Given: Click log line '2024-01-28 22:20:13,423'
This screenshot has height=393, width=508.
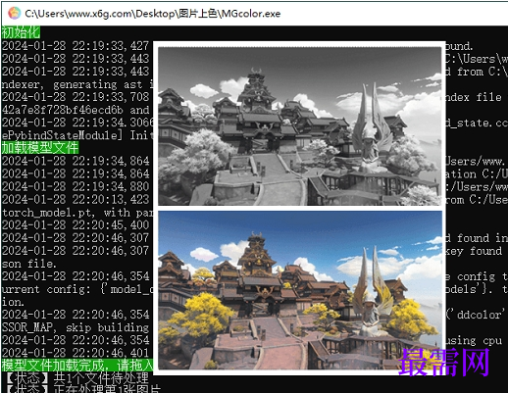Looking at the screenshot, I should (x=76, y=199).
